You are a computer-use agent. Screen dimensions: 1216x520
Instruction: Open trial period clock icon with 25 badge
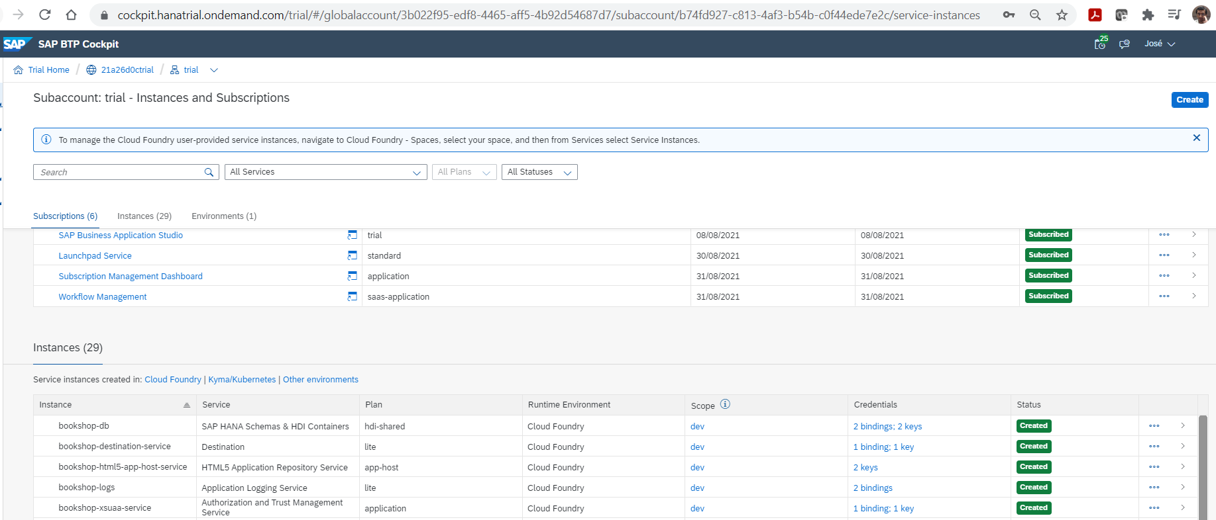pos(1101,43)
